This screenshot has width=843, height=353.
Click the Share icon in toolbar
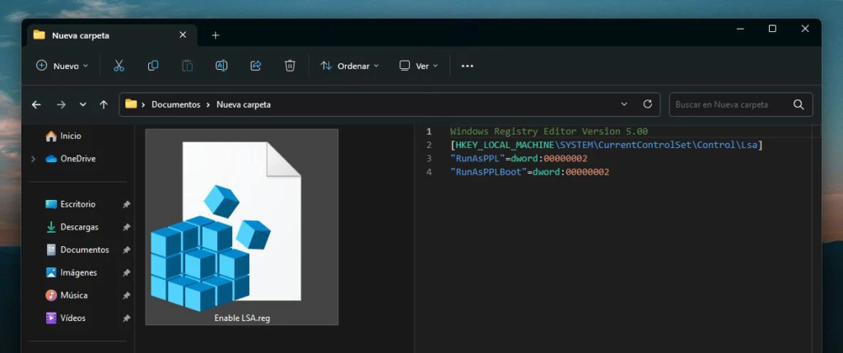pos(256,66)
